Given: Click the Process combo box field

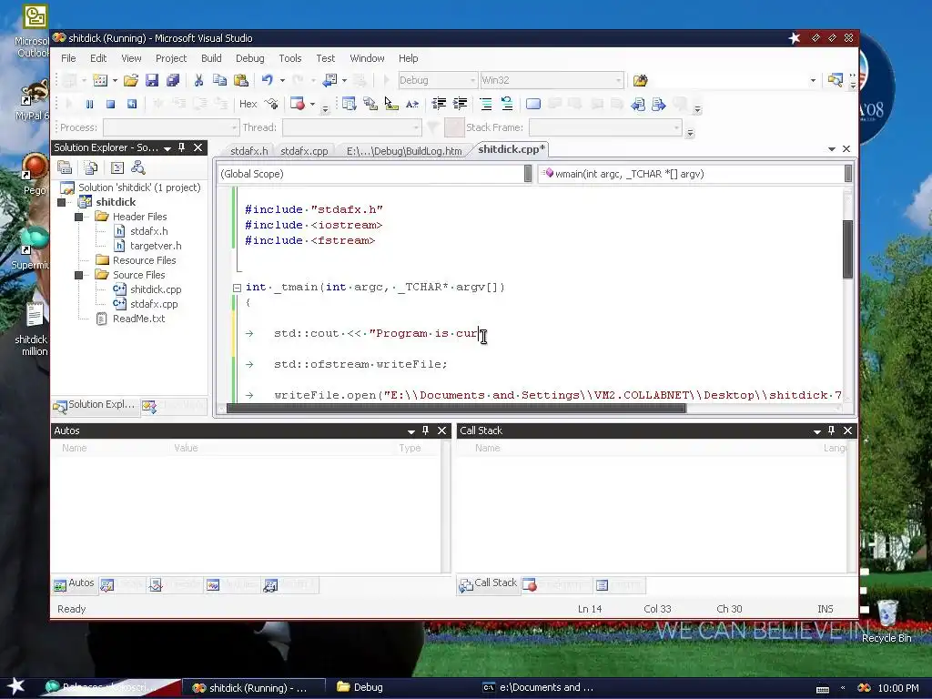Looking at the screenshot, I should (x=170, y=127).
